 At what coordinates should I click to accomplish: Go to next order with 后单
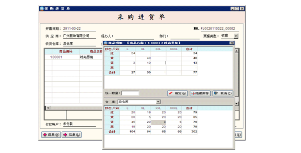[x=72, y=135]
